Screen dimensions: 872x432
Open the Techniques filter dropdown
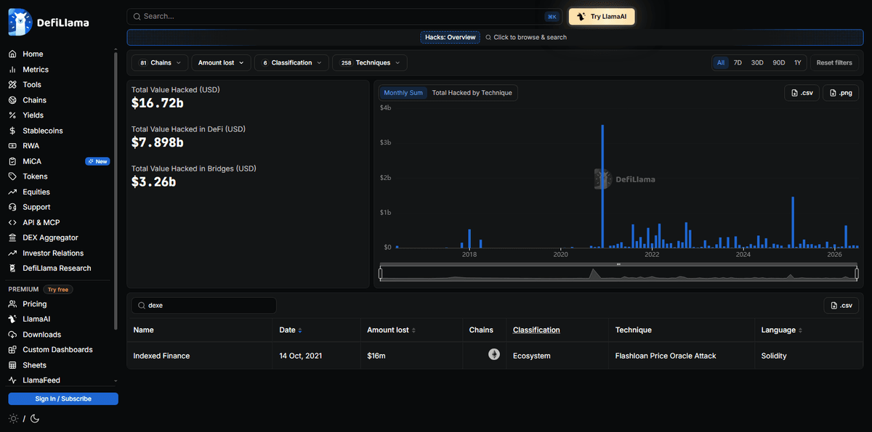370,63
